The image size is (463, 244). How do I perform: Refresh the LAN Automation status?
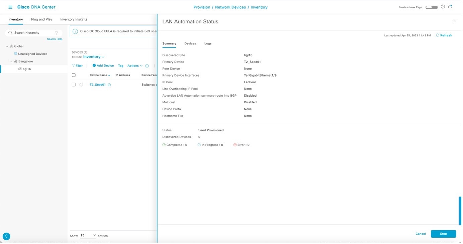(x=444, y=35)
